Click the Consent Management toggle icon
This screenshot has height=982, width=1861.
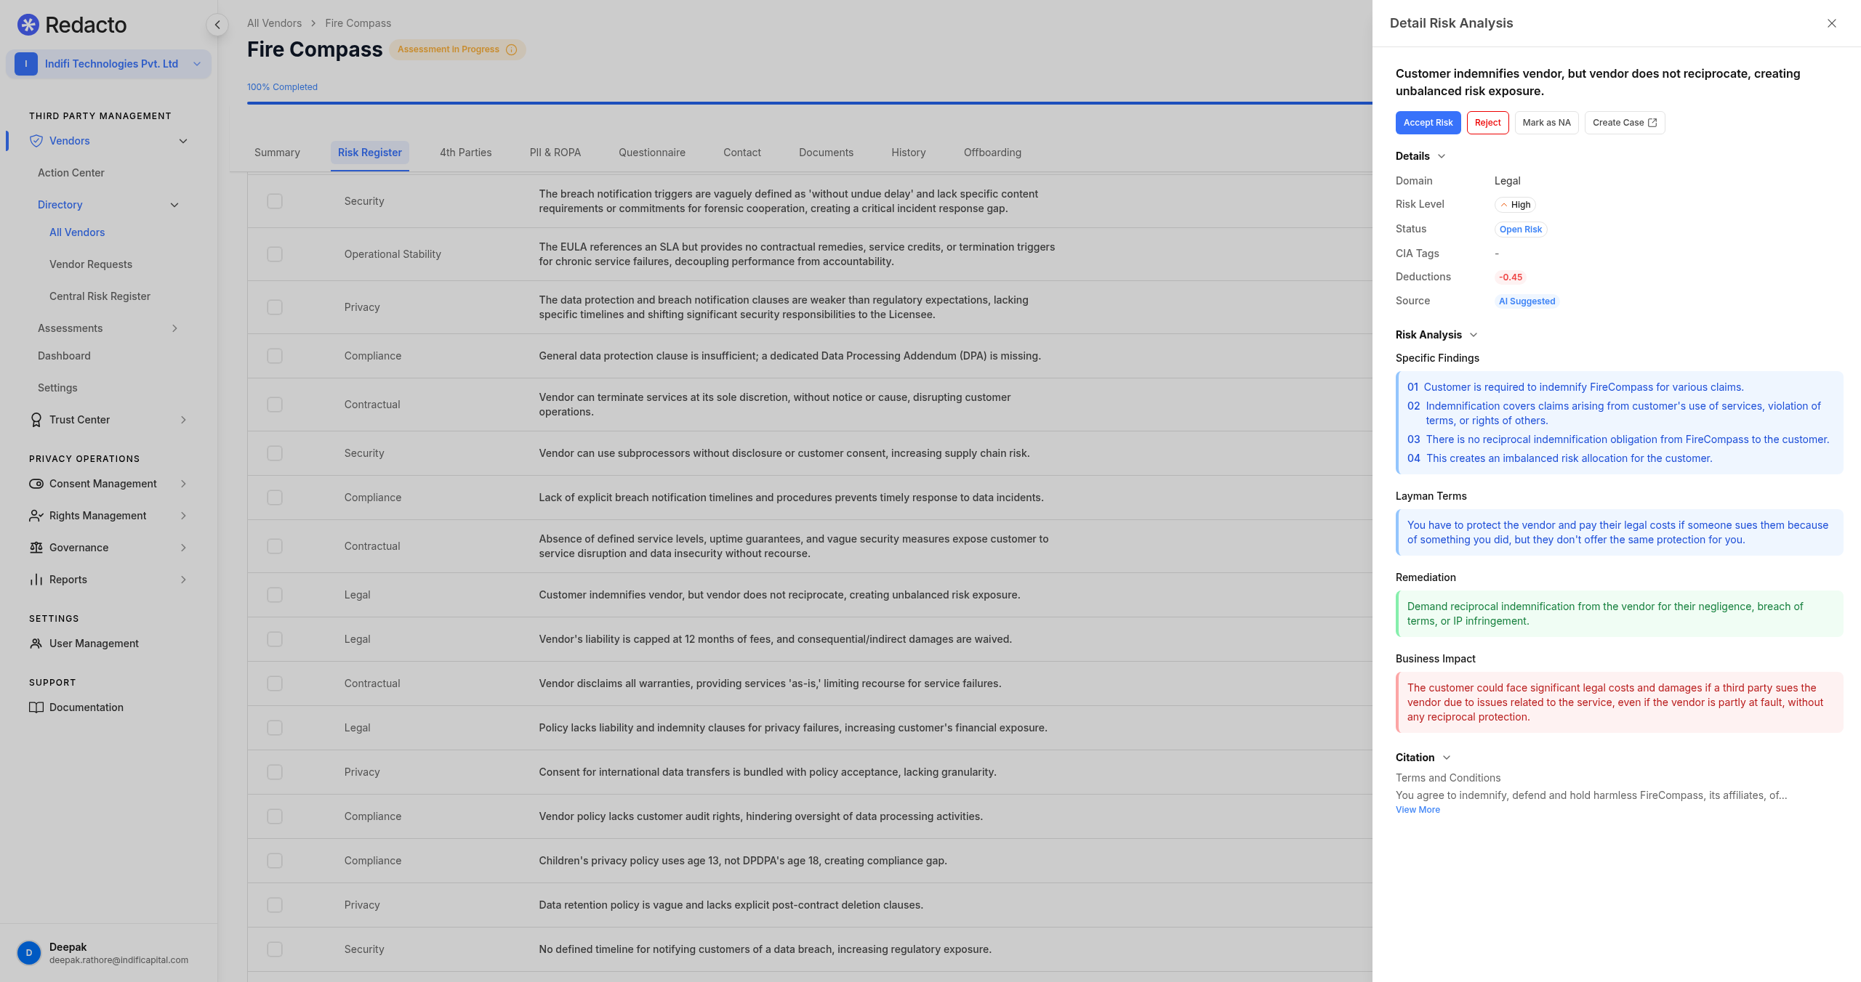[x=36, y=484]
